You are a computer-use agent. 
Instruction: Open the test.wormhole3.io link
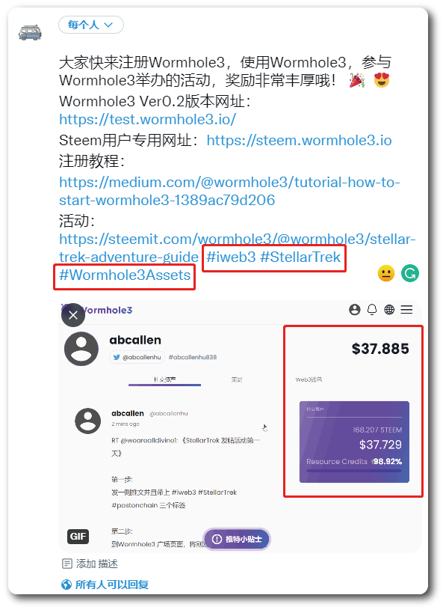(x=147, y=120)
